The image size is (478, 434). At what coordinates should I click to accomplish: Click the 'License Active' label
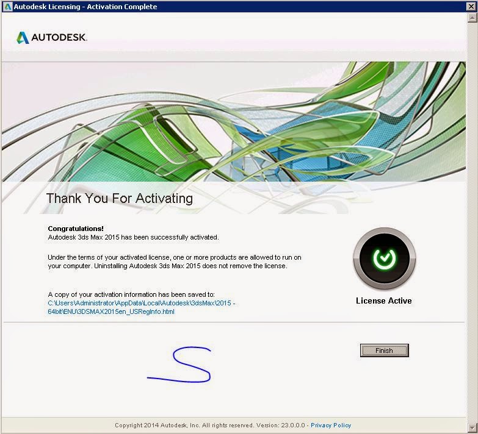[x=384, y=301]
